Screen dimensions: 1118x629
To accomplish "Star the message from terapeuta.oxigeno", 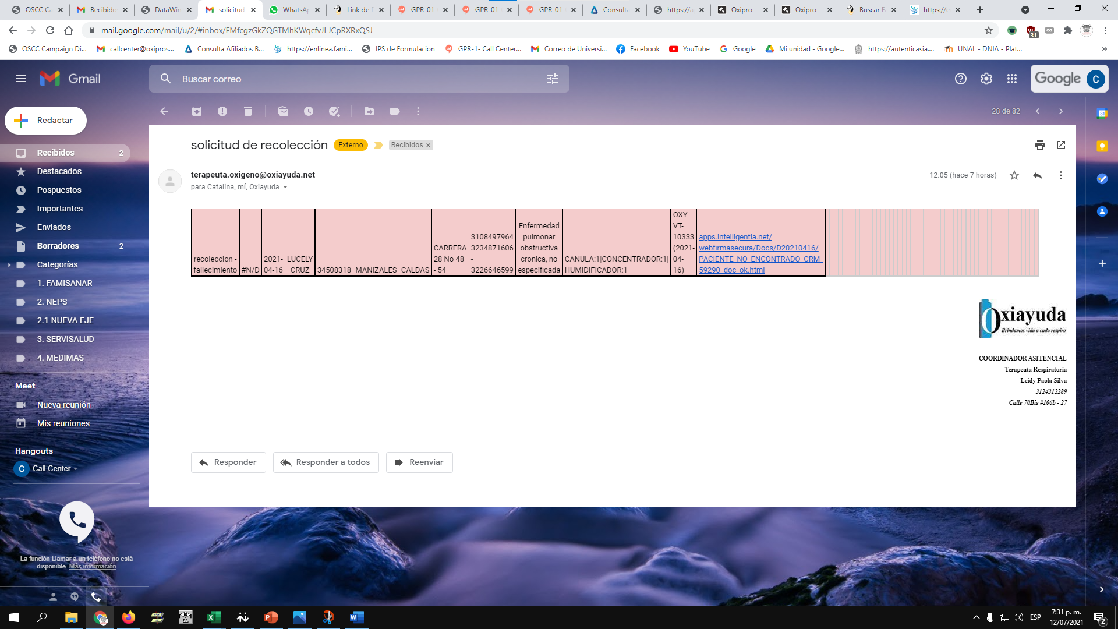I will pyautogui.click(x=1014, y=175).
